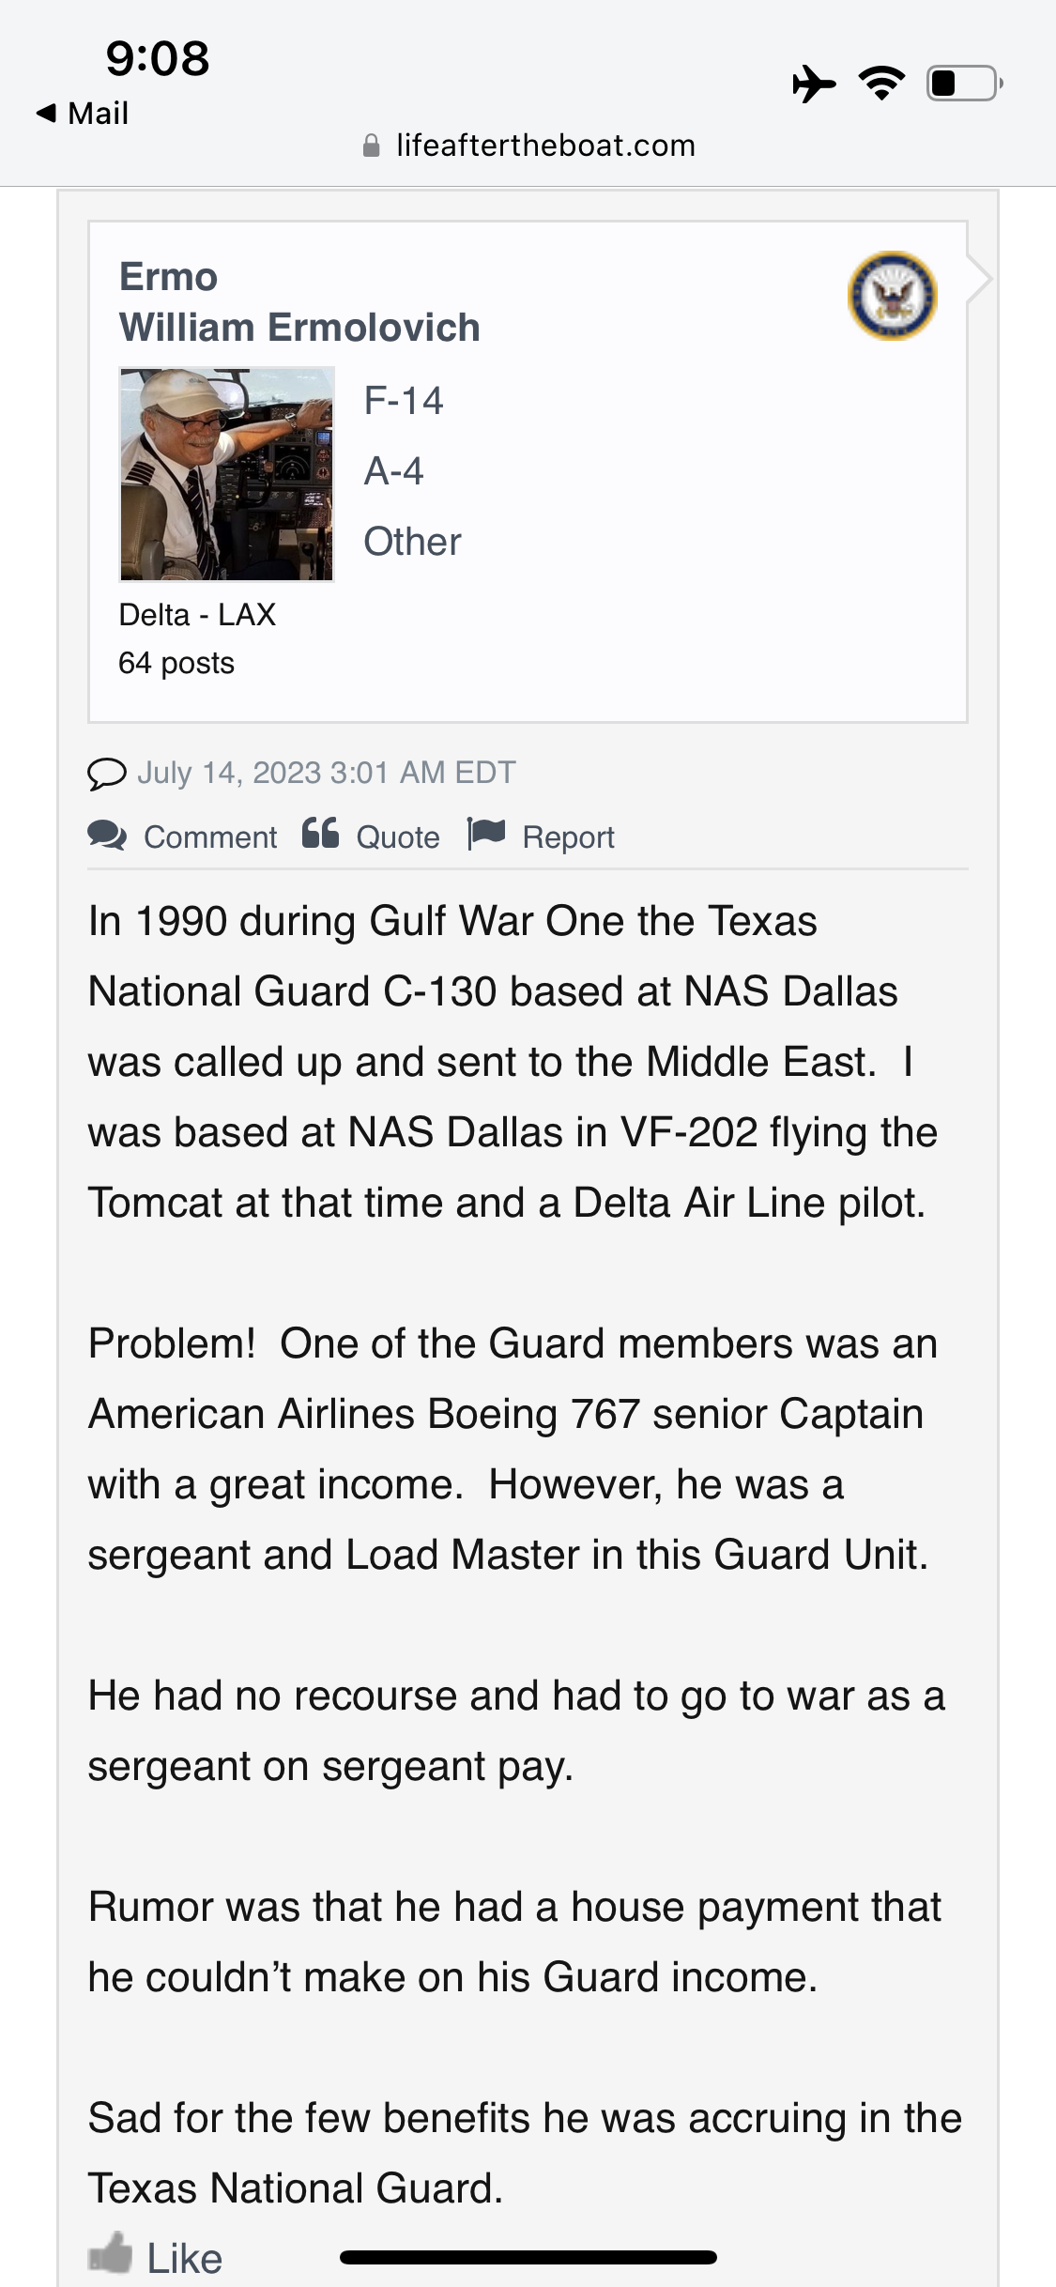The width and height of the screenshot is (1056, 2287).
Task: Open the Ermo username link
Action: [x=169, y=277]
